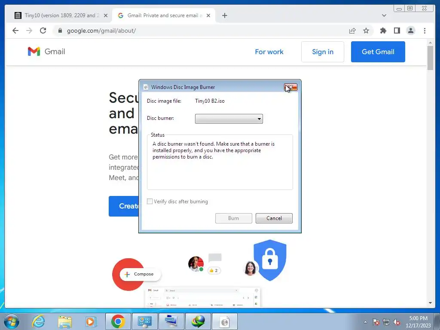Close the Tiny10 tab
440x330 pixels.
[x=106, y=16]
